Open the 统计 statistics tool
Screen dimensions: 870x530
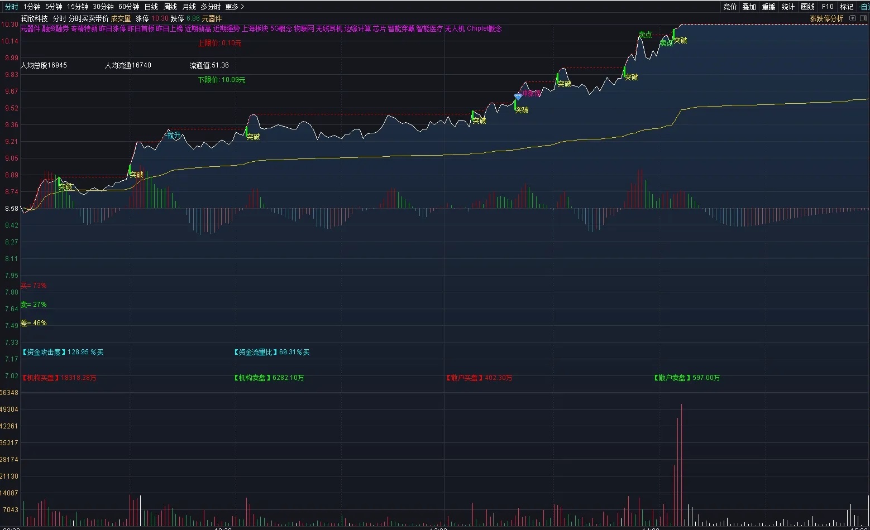tap(788, 7)
